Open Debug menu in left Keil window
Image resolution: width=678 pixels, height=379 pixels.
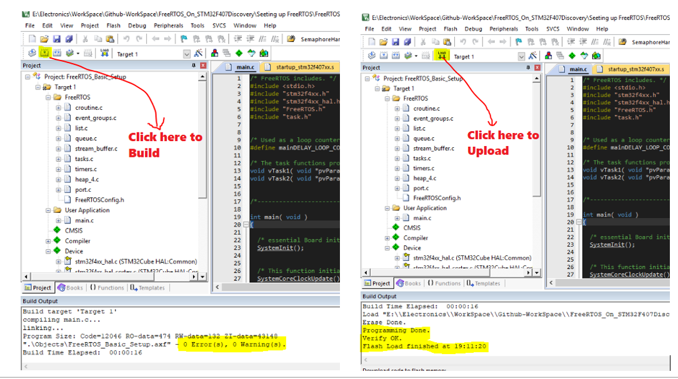tap(137, 26)
